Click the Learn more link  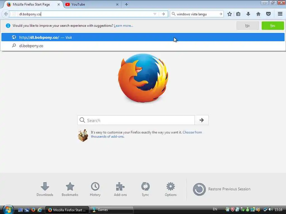(123, 26)
